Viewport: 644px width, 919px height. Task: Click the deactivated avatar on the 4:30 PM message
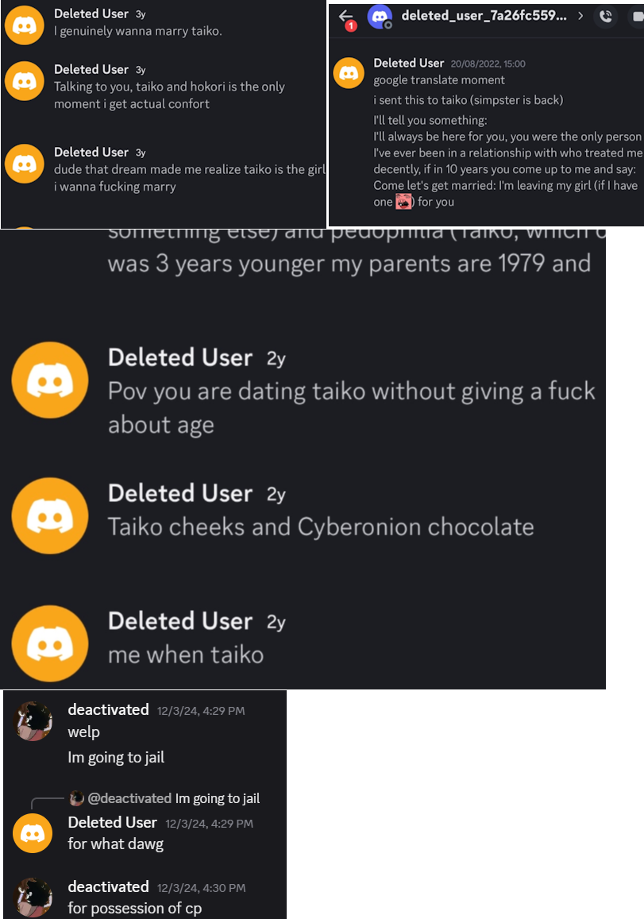[x=34, y=898]
